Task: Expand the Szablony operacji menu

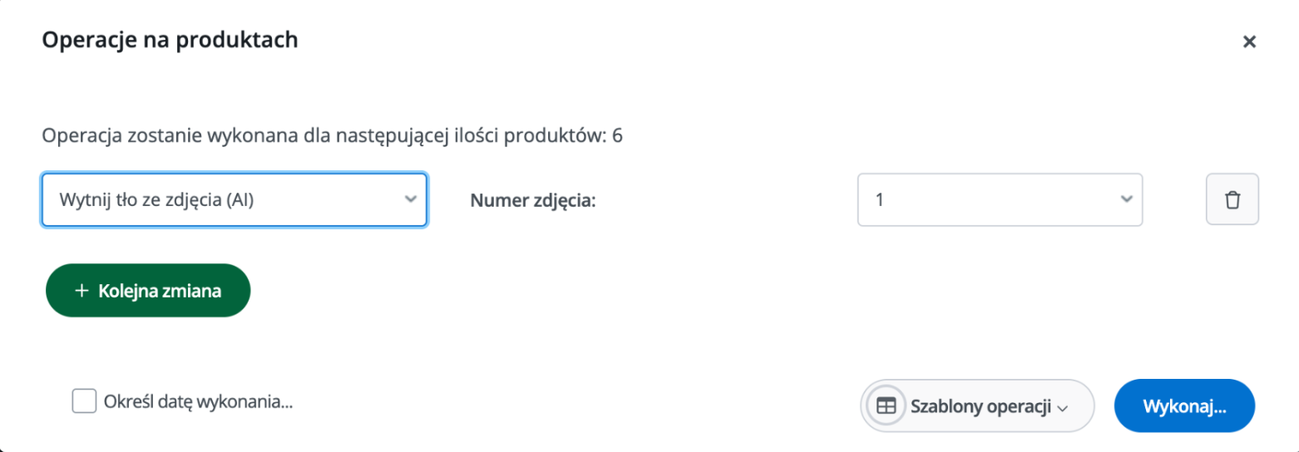Action: click(x=977, y=406)
